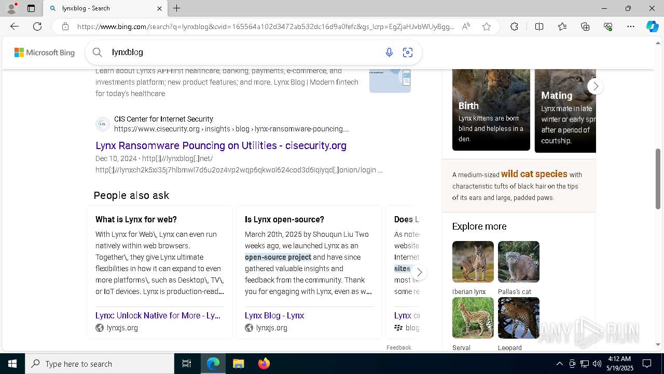Launch Copilot sidebar
This screenshot has height=374, width=664.
652,26
